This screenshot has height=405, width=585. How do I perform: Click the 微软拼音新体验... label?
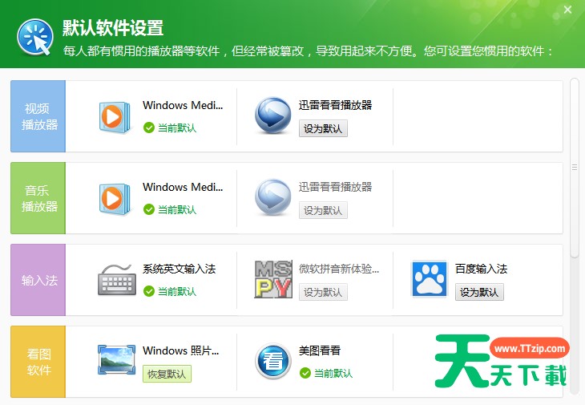point(339,269)
